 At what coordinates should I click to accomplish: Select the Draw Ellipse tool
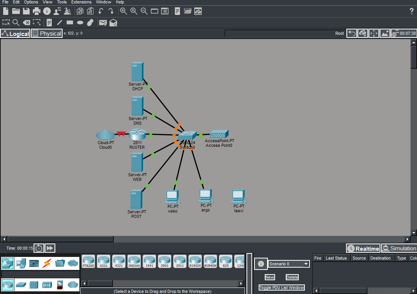point(80,23)
